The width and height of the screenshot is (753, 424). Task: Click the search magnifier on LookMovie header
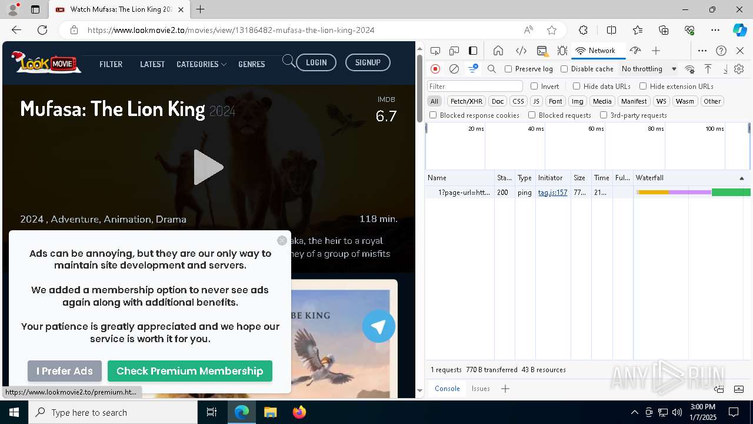click(x=289, y=61)
